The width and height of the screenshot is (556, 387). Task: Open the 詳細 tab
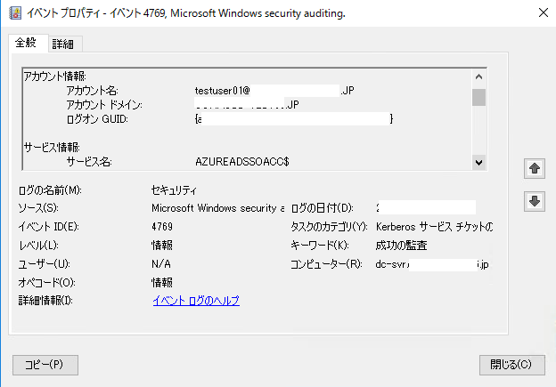click(x=62, y=44)
